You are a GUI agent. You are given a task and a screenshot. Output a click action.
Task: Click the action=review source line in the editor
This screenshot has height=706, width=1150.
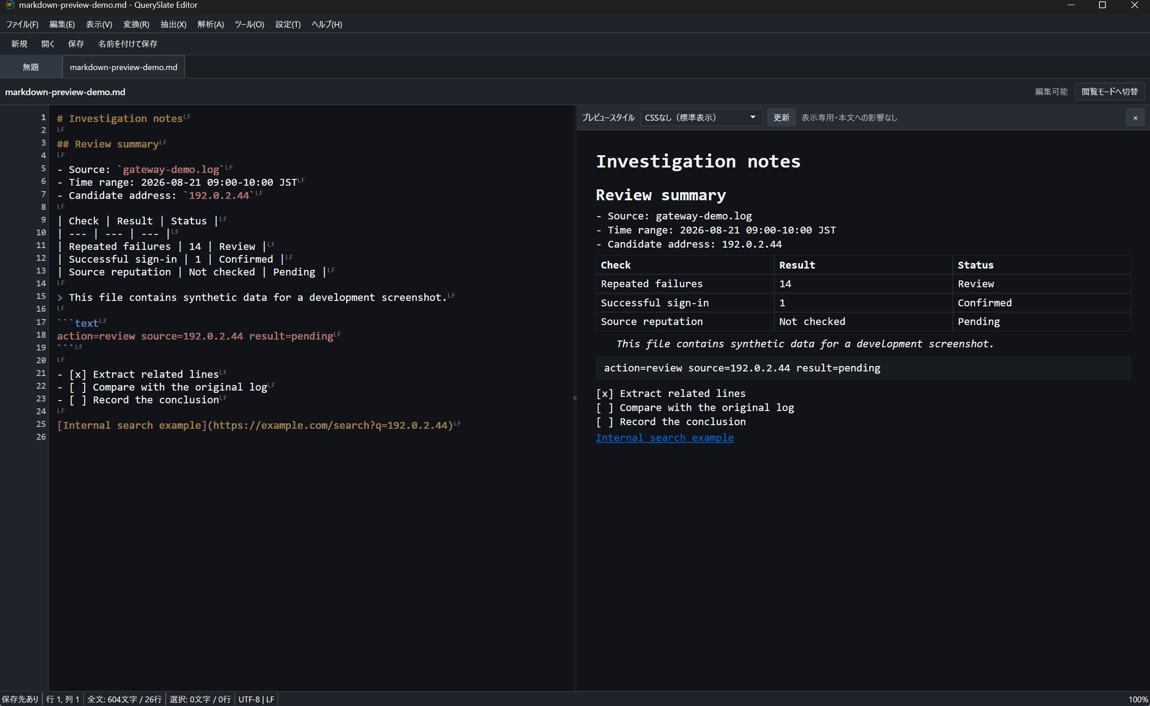195,336
